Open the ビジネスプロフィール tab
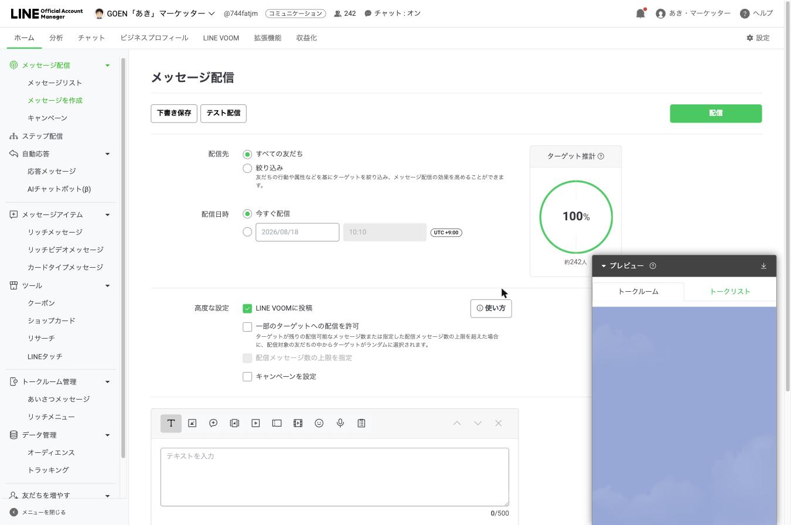Image resolution: width=791 pixels, height=525 pixels. [x=154, y=37]
